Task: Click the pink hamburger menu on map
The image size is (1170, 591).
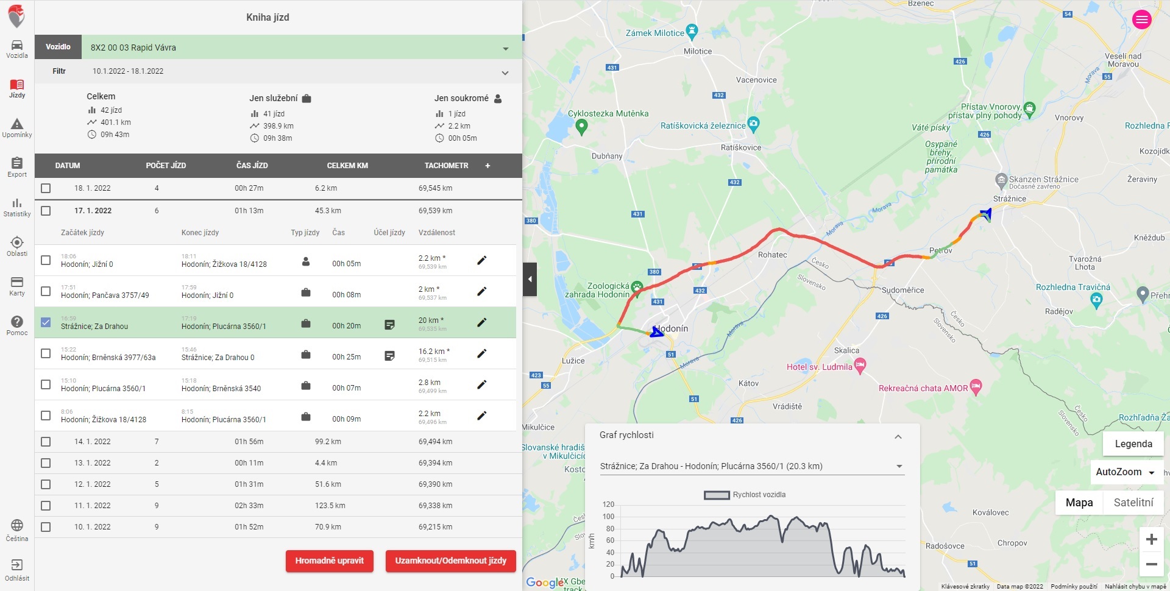Action: pos(1141,19)
